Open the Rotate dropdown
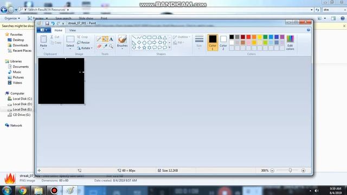 85,48
